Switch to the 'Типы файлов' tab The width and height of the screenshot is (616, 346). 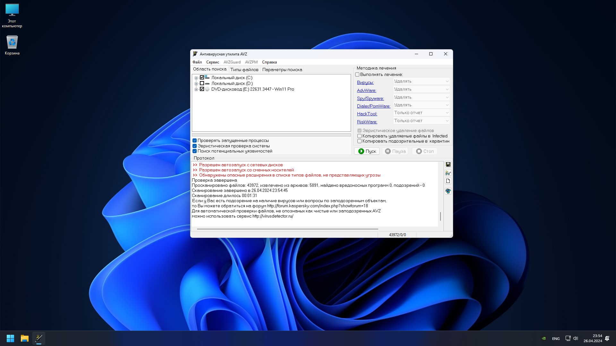click(x=244, y=70)
